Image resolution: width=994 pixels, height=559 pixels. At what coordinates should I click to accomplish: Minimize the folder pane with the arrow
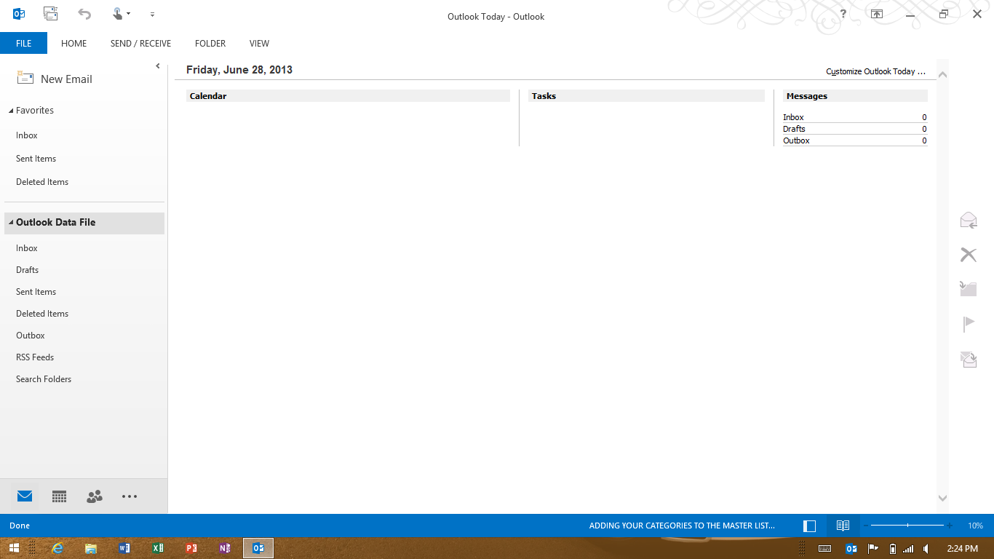coord(158,66)
